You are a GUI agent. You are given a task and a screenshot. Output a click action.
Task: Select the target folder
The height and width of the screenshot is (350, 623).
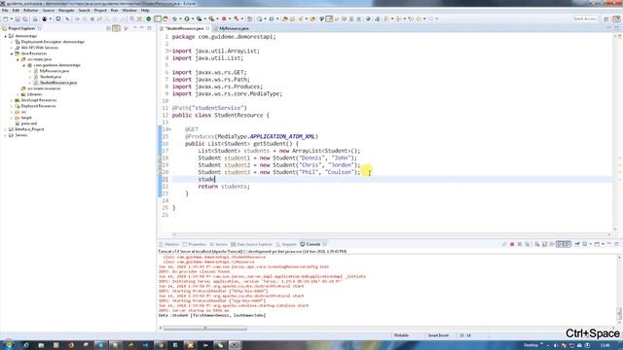(26, 118)
